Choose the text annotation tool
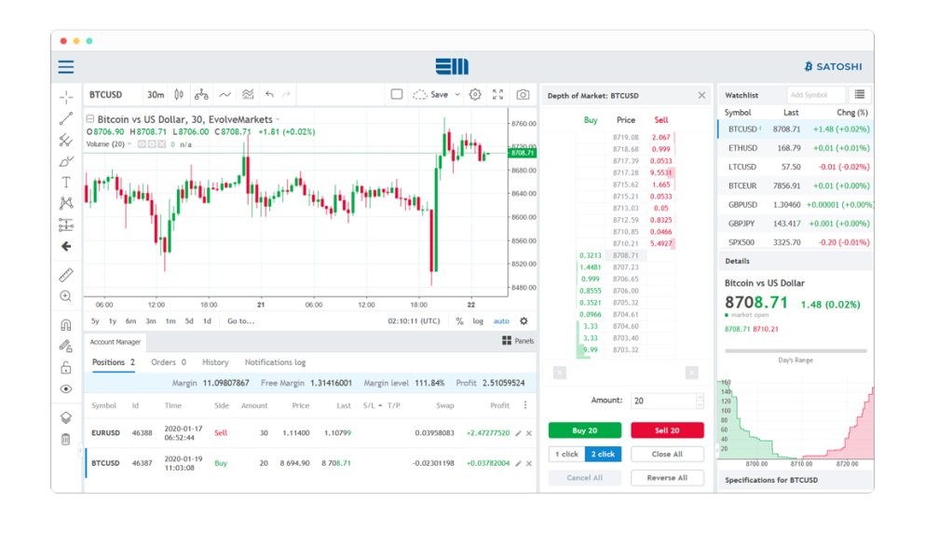Viewport: 925px width, 559px height. pos(66,183)
